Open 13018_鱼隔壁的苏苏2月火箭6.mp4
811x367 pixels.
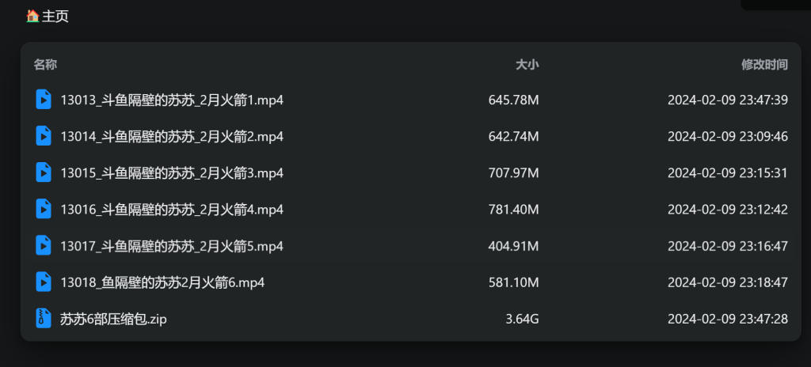click(163, 282)
